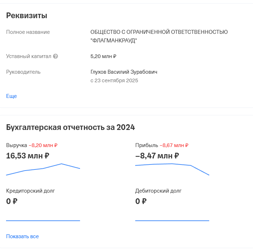Click the 5,20 млн ₽ capital value

coord(104,56)
